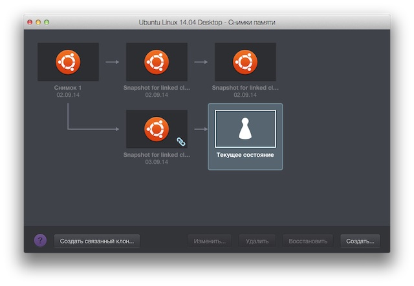Click the 03.09.14 date text
This screenshot has height=286, width=414.
[157, 162]
